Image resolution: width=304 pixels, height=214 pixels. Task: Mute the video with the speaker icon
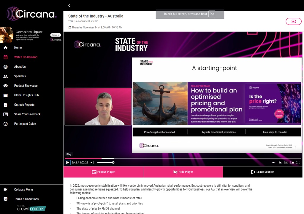92,162
